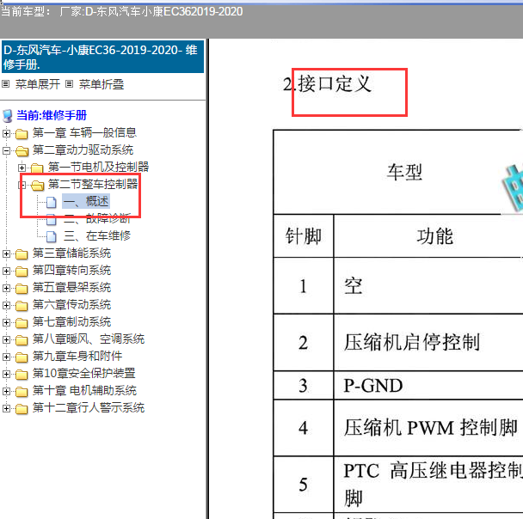Click the computer icon beside 当前:维修手册
The height and width of the screenshot is (519, 523).
8,116
